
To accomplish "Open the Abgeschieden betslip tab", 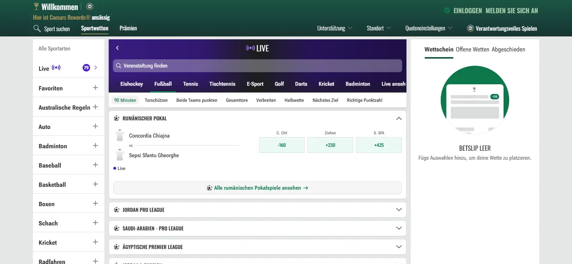I will 508,49.
